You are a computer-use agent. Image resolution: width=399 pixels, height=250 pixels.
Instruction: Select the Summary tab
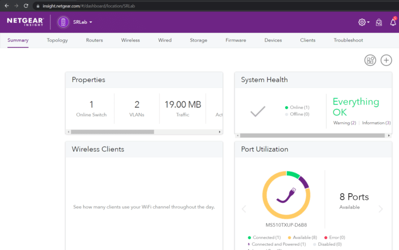point(18,40)
